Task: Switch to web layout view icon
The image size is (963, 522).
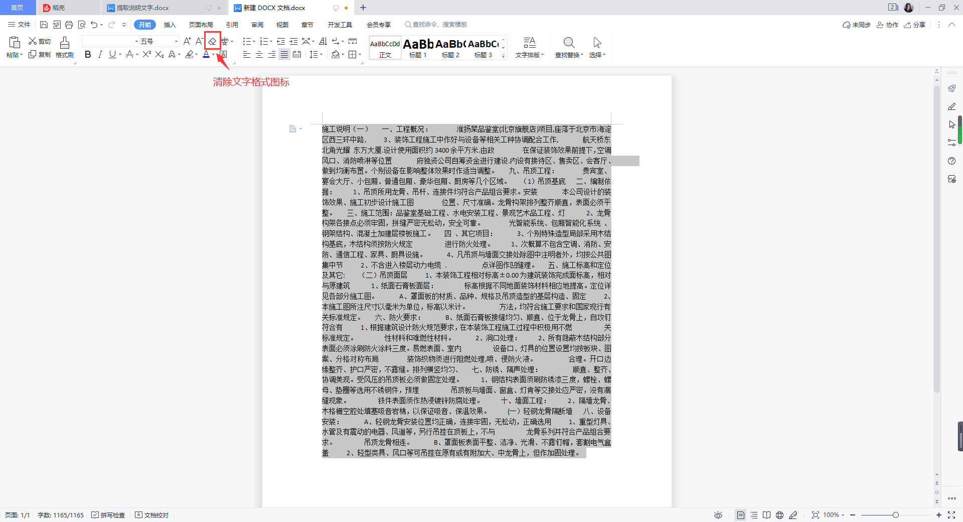Action: click(x=779, y=515)
